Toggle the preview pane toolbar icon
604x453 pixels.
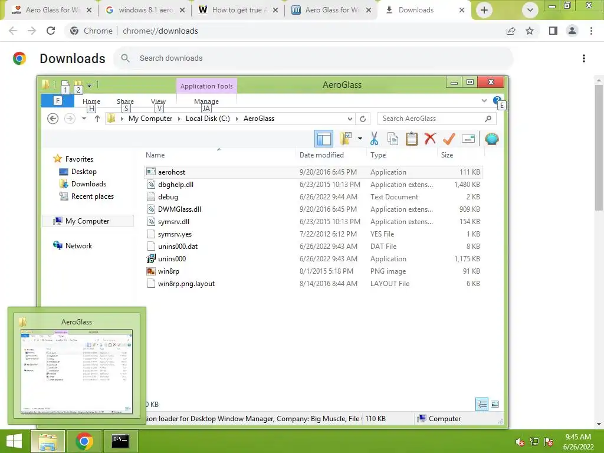(324, 139)
